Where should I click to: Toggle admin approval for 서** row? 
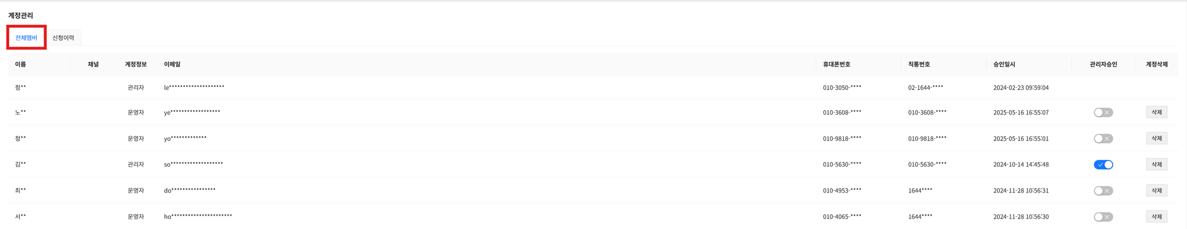tap(1103, 217)
